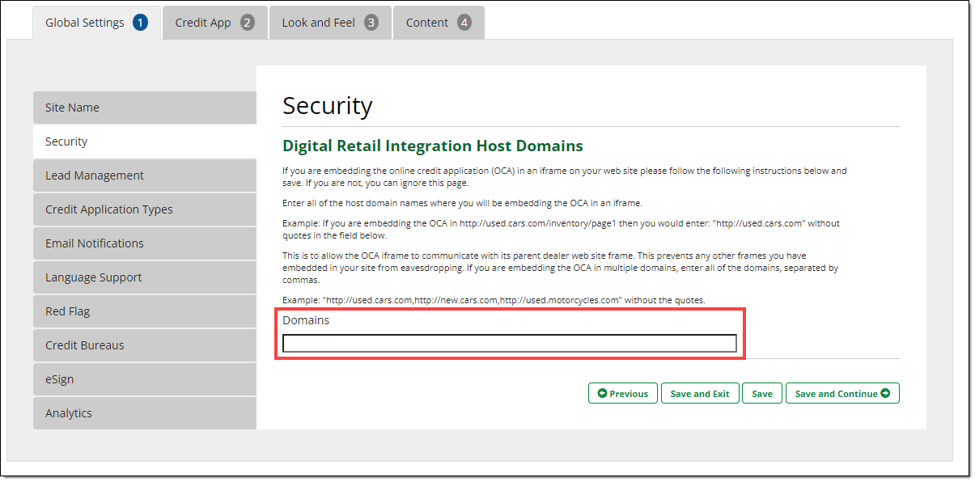This screenshot has height=482, width=975.
Task: Open Lead Management settings
Action: (144, 175)
